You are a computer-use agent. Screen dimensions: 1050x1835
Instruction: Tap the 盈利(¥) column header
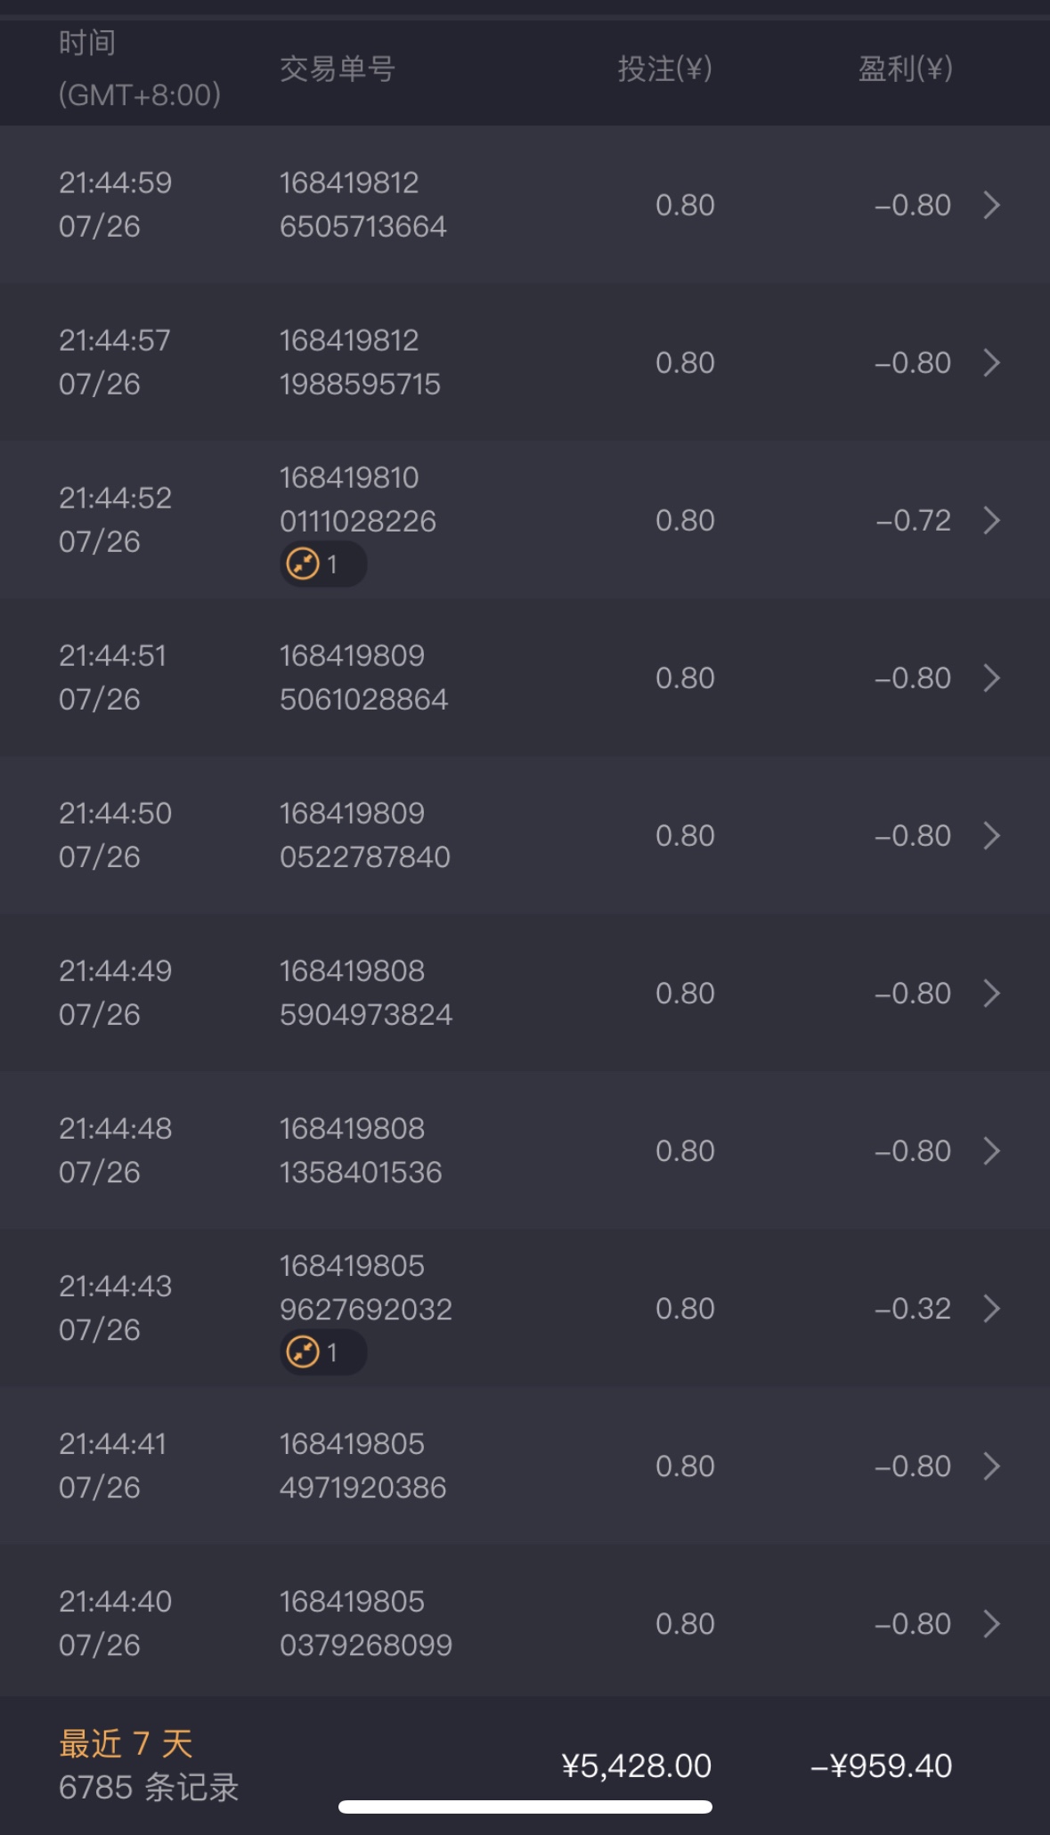click(905, 69)
